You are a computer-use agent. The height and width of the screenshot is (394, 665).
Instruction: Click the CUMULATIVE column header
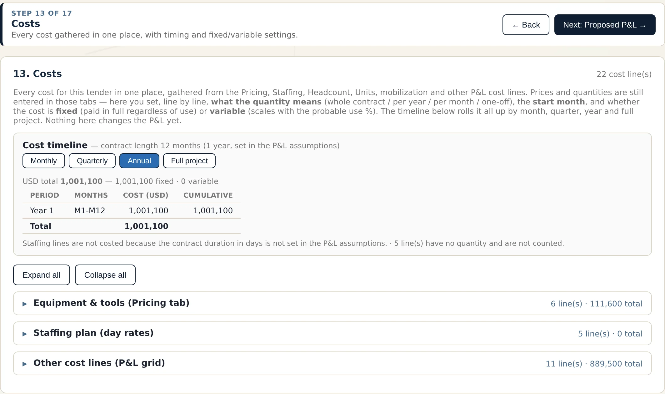click(208, 195)
